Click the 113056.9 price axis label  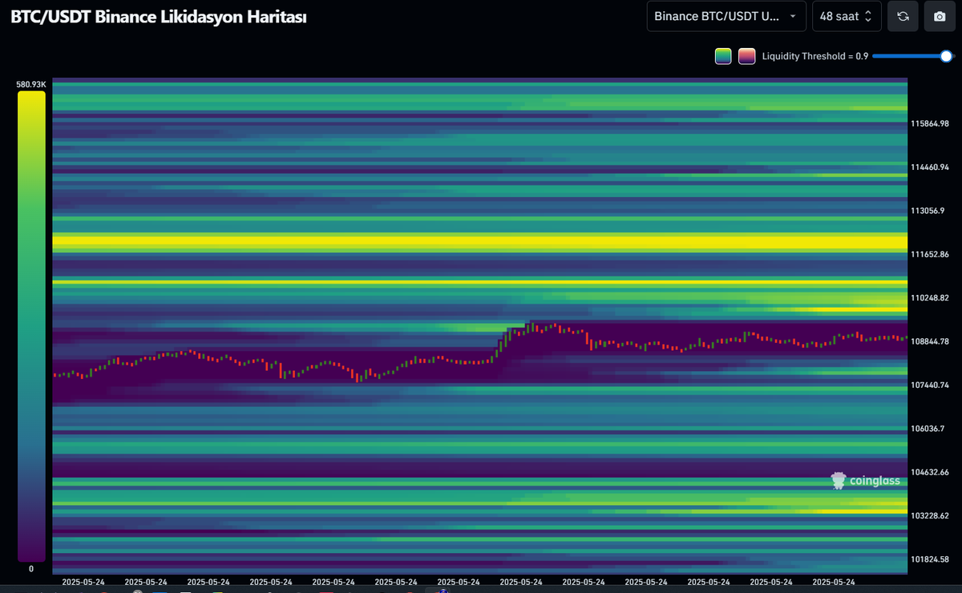click(928, 211)
